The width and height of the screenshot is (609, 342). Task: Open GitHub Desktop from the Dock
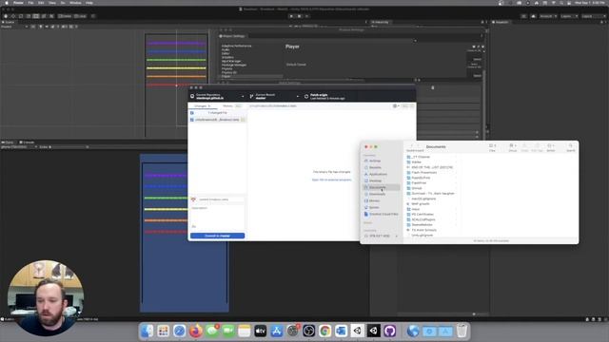[389, 331]
